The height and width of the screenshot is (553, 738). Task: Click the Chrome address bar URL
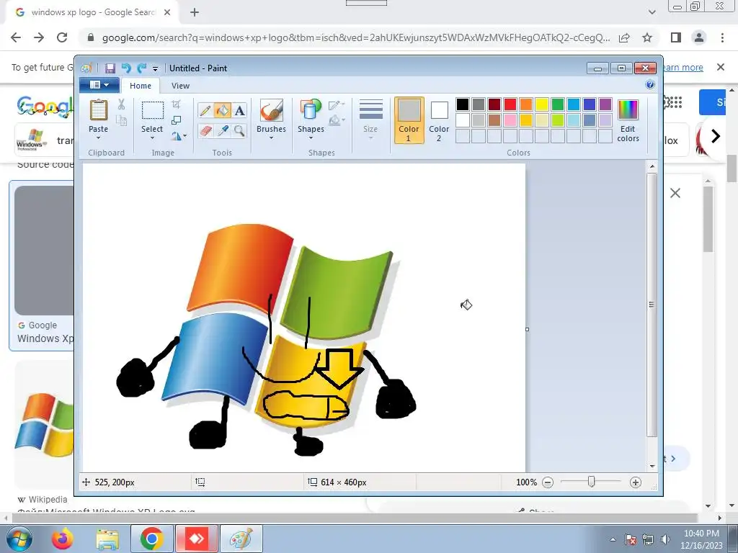356,37
